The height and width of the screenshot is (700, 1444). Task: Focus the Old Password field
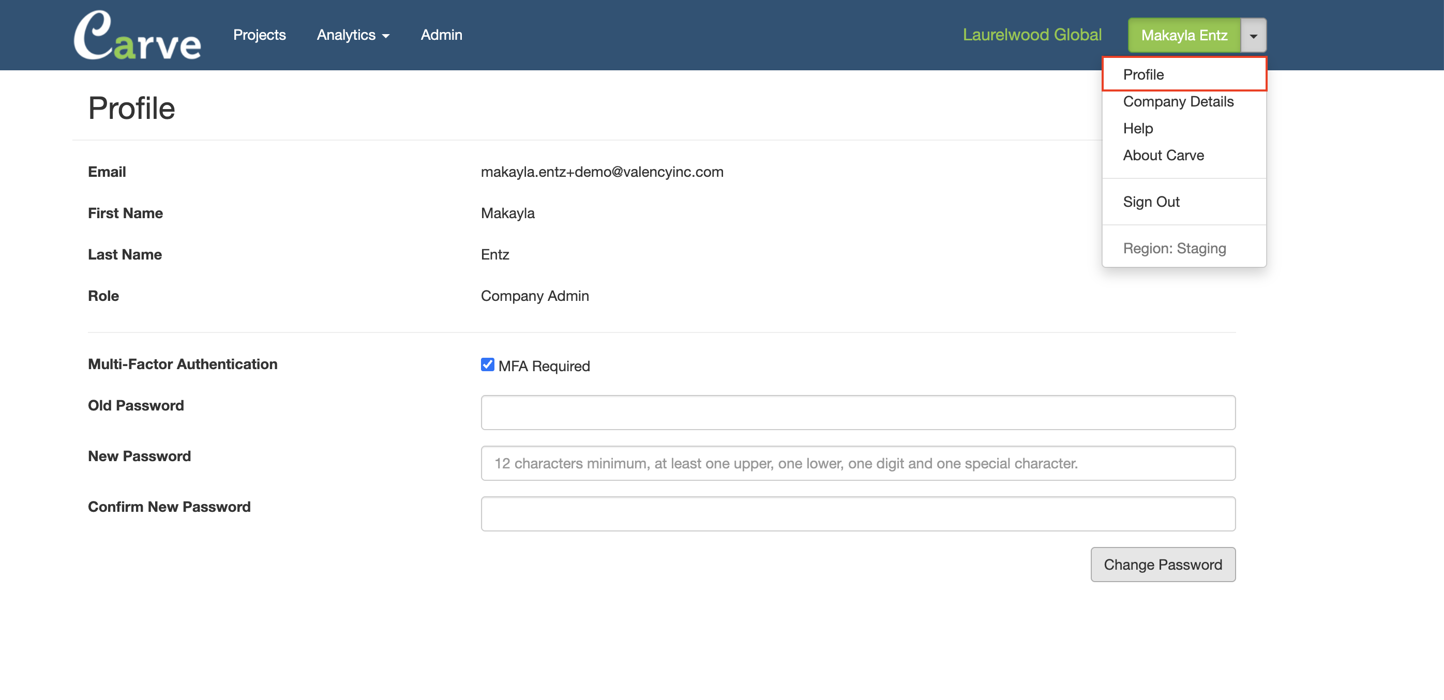857,413
